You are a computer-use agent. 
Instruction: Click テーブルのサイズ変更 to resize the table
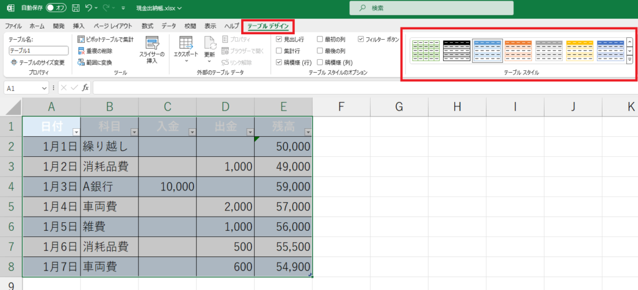pos(37,62)
